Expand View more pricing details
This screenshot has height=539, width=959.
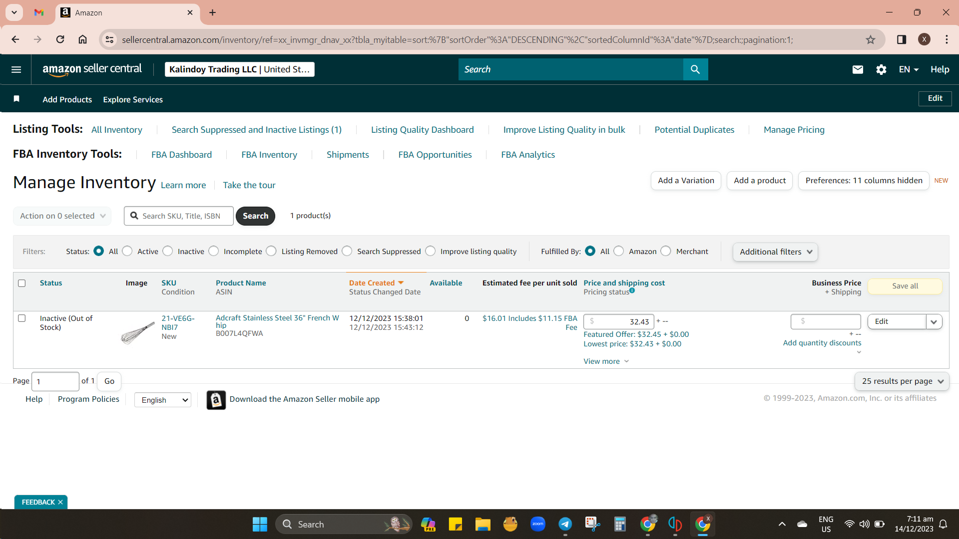pyautogui.click(x=606, y=361)
